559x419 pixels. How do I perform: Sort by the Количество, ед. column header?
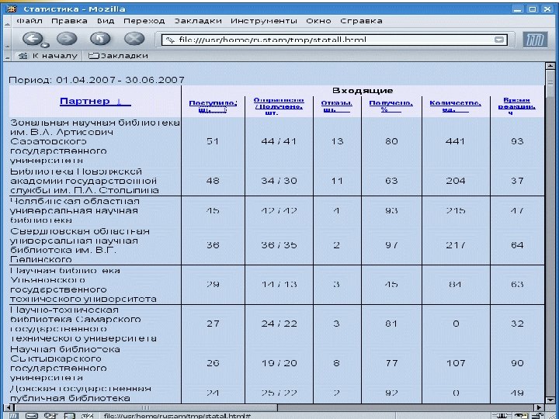[455, 106]
